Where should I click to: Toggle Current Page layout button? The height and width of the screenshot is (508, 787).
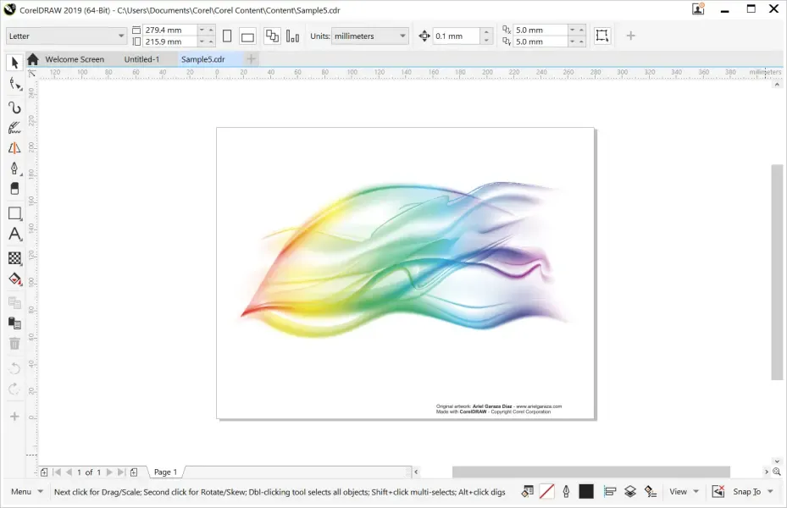pyautogui.click(x=292, y=36)
